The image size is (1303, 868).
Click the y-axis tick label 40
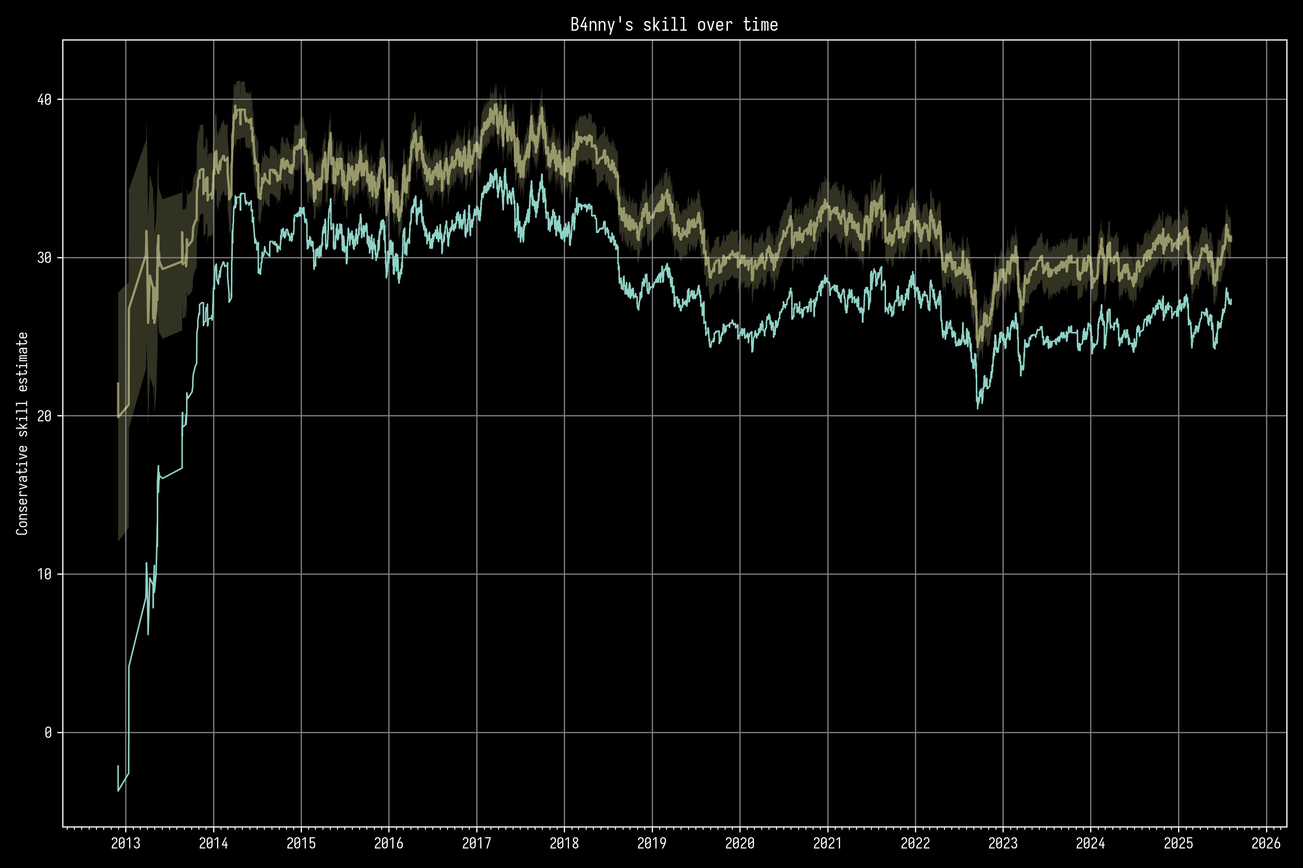tap(44, 100)
